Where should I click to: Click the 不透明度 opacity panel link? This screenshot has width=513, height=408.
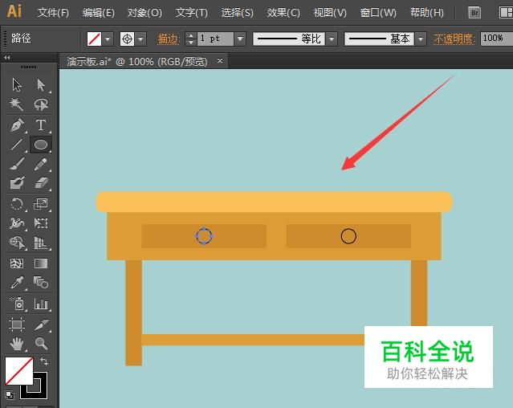point(454,39)
